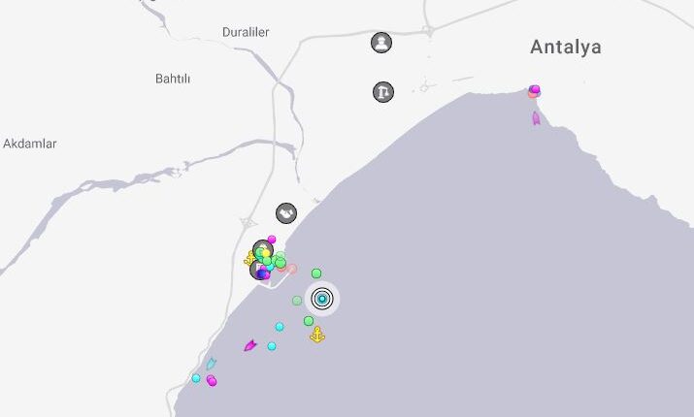Click the green dot just above the offshore anchor

[309, 321]
